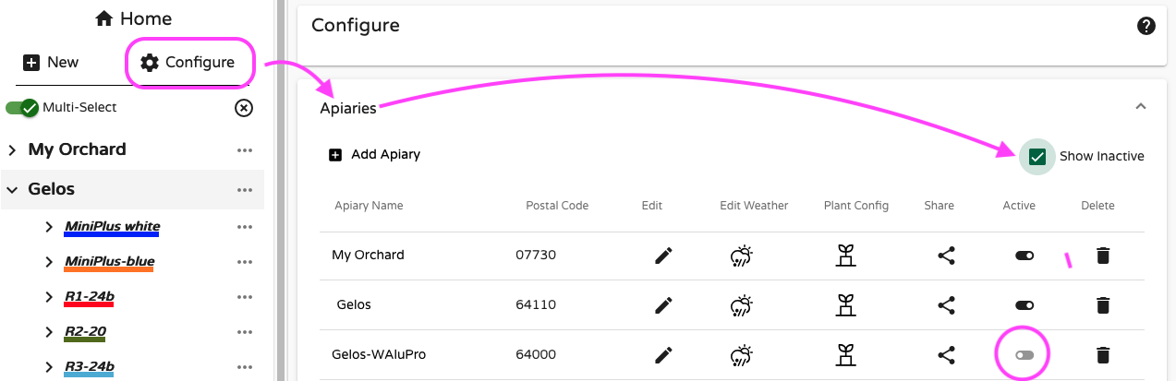Activate the Gelos-WAluPro apiary toggle
The image size is (1176, 381).
click(1024, 354)
